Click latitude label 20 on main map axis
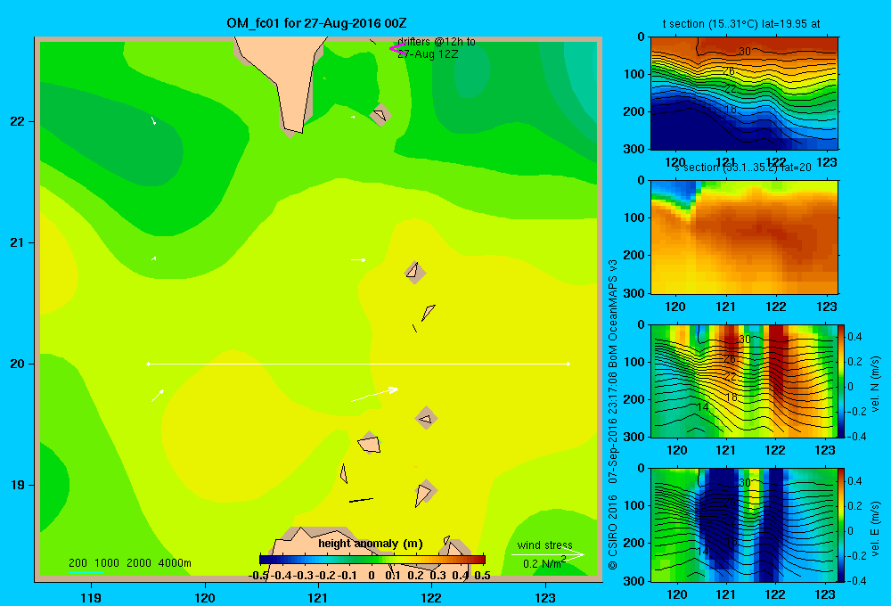 click(18, 364)
